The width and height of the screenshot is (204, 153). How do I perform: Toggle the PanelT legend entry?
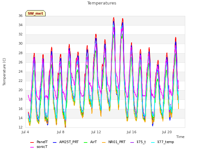point(39,142)
